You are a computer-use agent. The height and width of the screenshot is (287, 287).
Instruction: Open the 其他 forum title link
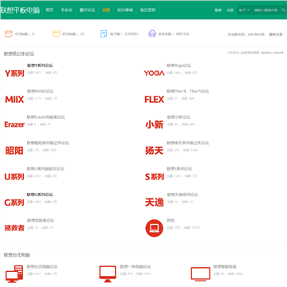click(x=171, y=220)
